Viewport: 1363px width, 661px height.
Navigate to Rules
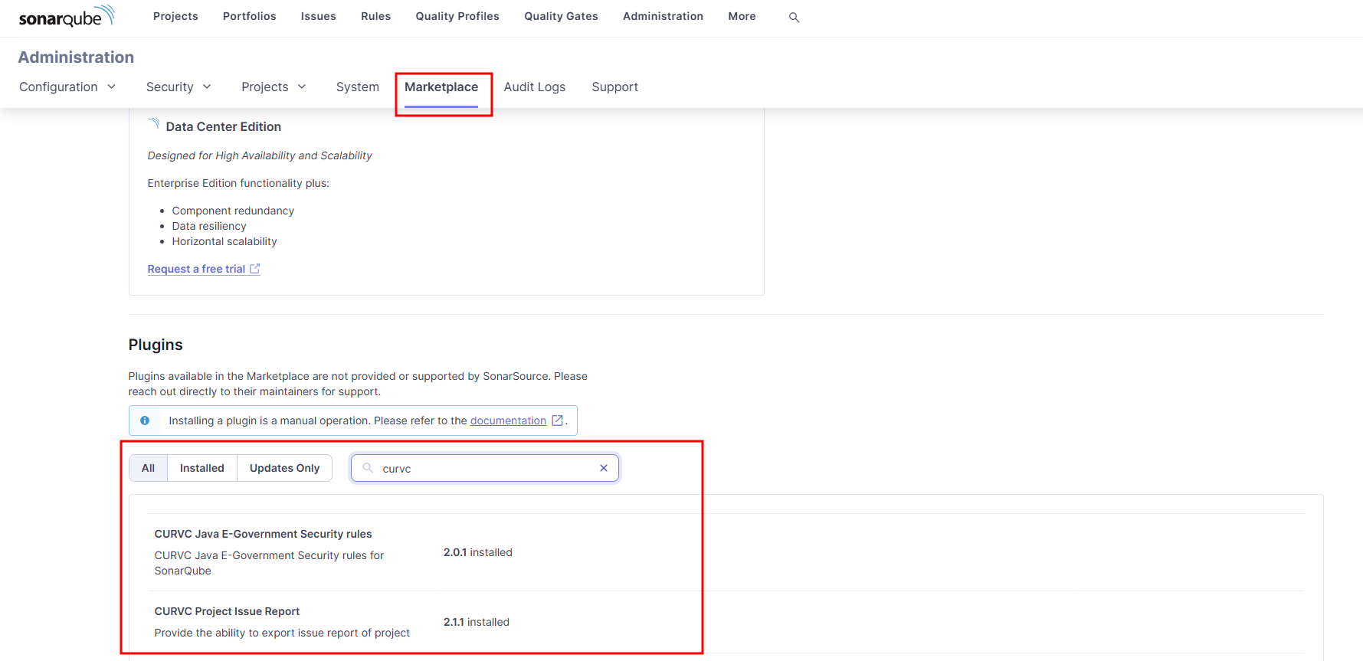(375, 16)
